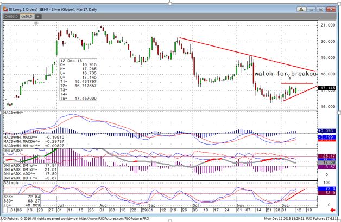
Task: Select the 'watch for breakou' chart annotation
Action: (x=286, y=74)
